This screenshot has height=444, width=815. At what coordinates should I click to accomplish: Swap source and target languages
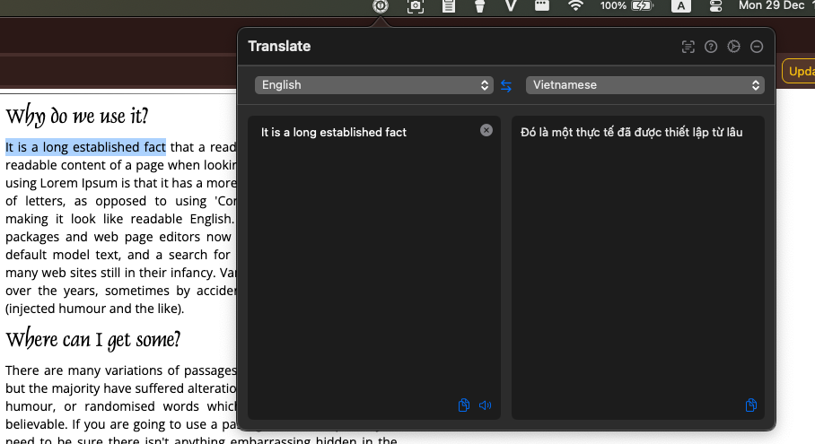506,86
